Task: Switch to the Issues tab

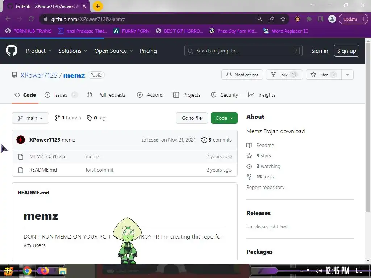Action: [x=61, y=95]
